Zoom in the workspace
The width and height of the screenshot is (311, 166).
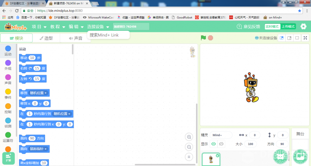coord(189,137)
